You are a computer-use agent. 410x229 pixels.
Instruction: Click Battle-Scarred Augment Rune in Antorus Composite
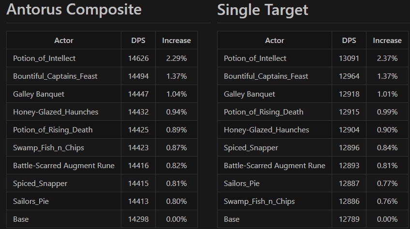pyautogui.click(x=64, y=166)
